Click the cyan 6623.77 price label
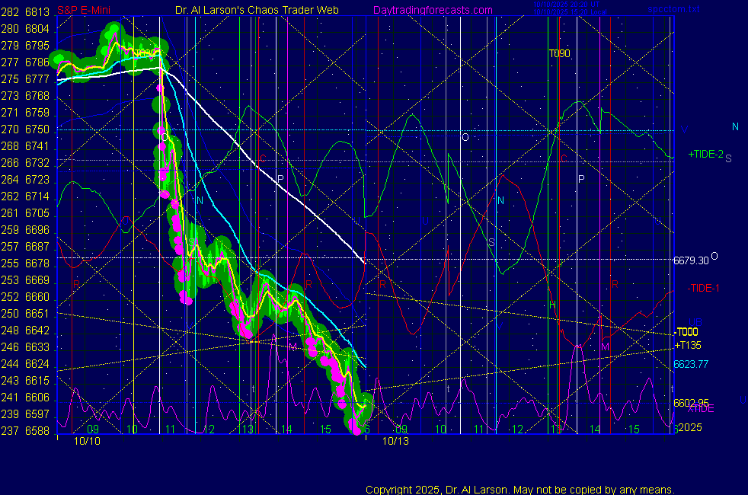 pos(691,364)
